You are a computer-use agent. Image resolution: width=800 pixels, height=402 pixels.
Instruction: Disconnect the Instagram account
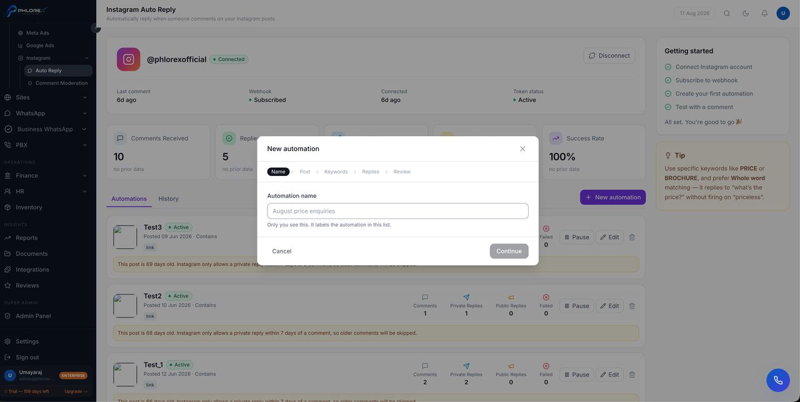[x=609, y=56]
